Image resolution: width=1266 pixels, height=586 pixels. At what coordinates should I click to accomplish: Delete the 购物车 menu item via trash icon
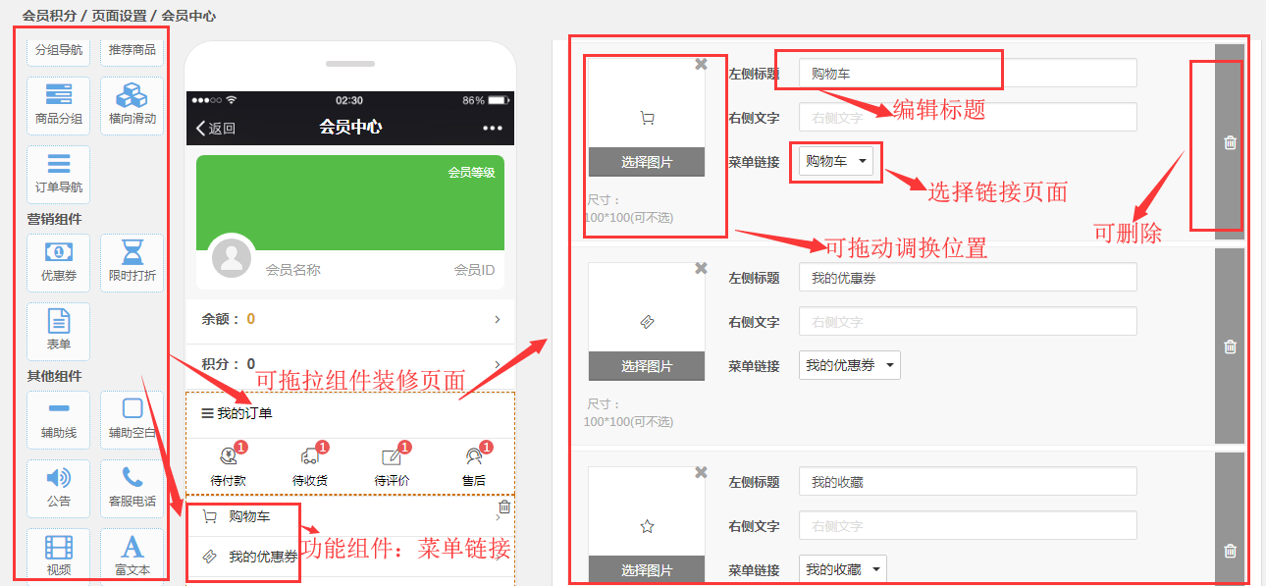1230,143
